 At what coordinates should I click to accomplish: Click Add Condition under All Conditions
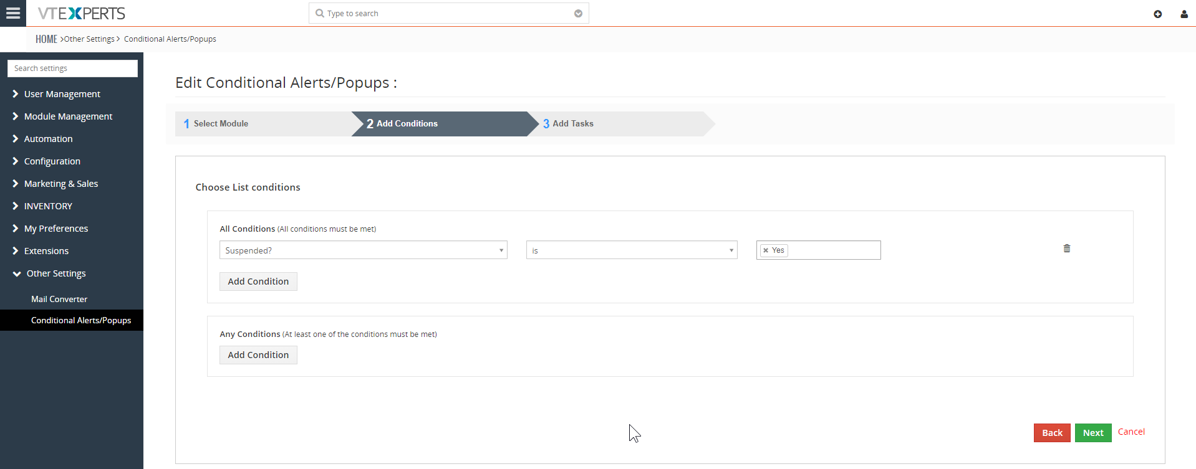pyautogui.click(x=258, y=282)
